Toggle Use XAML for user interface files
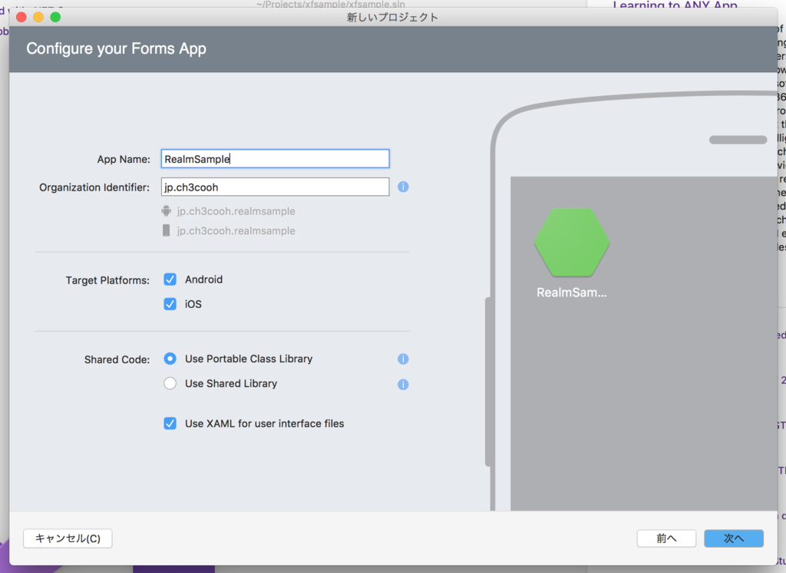The height and width of the screenshot is (573, 786). click(x=170, y=423)
